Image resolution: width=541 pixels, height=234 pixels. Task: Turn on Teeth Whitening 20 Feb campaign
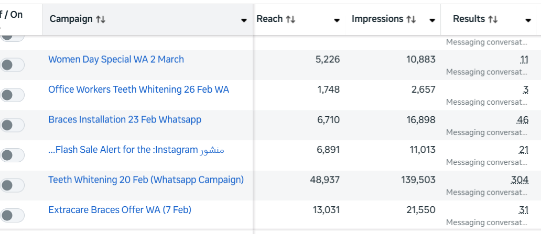[x=13, y=185]
